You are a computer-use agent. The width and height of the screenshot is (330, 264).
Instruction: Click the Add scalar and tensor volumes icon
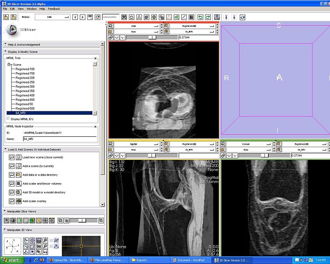[x=19, y=183]
